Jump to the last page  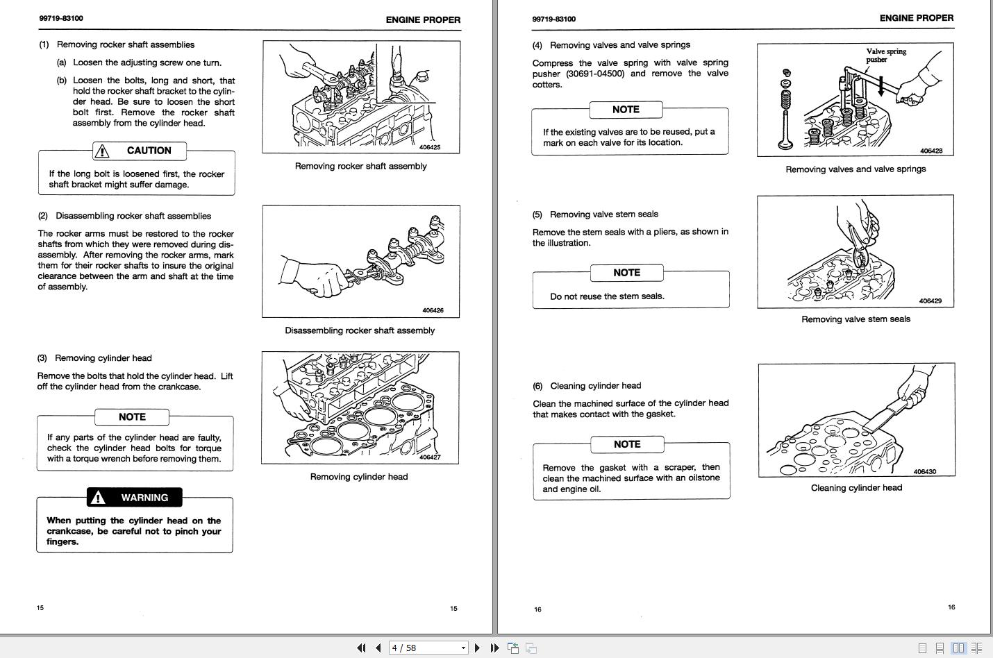click(x=494, y=648)
